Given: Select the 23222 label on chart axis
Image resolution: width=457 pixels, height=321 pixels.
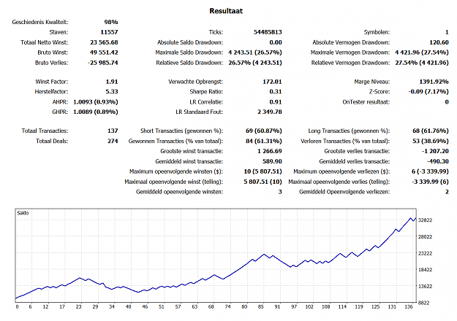Looking at the screenshot, I should (426, 253).
